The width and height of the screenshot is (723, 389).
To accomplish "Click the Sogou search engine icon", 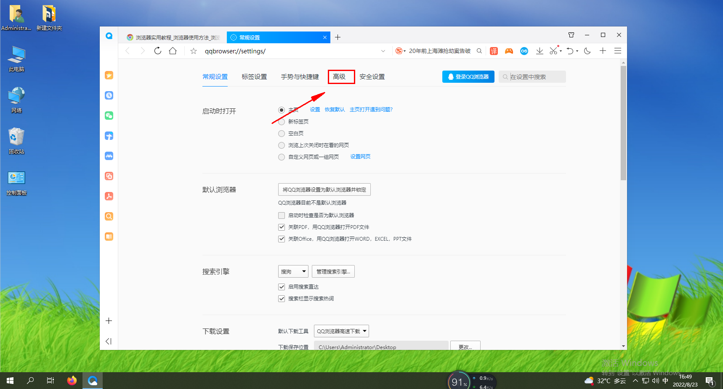I will 399,51.
